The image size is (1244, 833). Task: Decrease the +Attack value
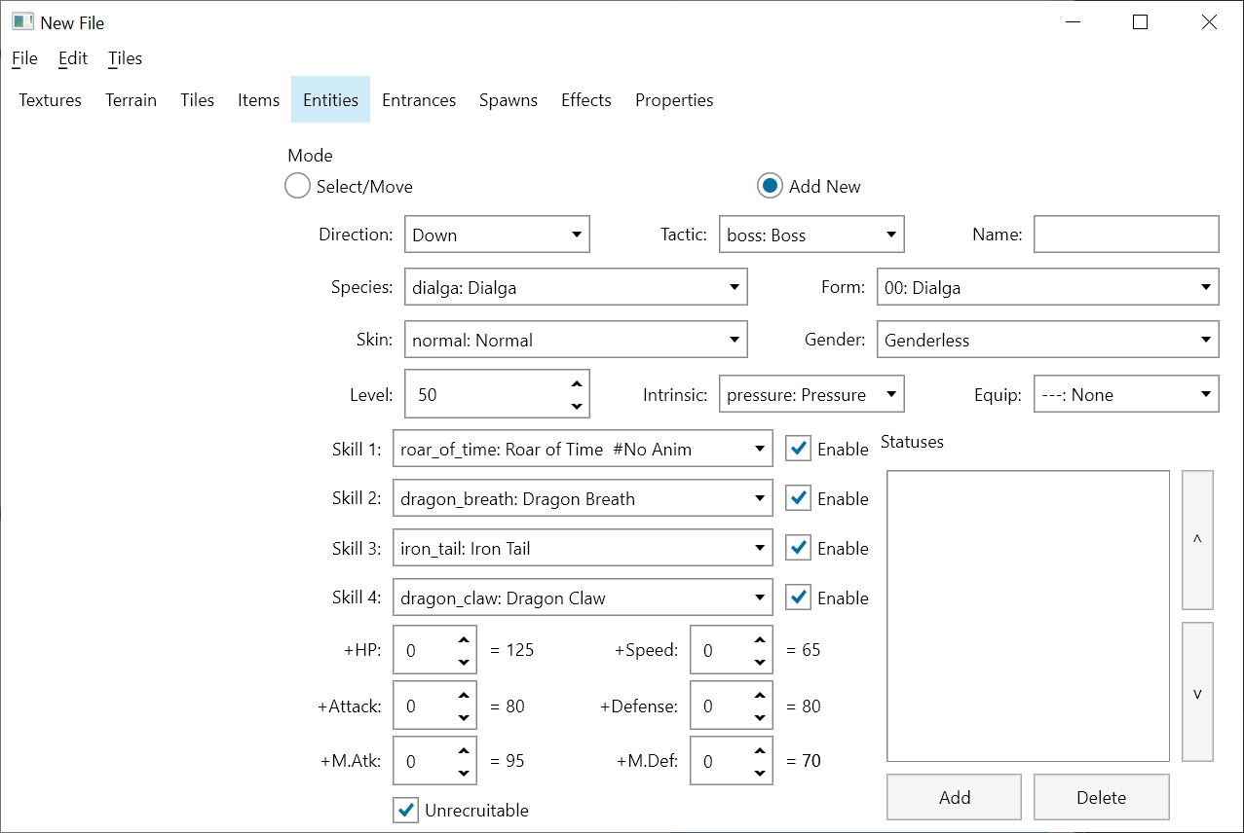pyautogui.click(x=464, y=718)
